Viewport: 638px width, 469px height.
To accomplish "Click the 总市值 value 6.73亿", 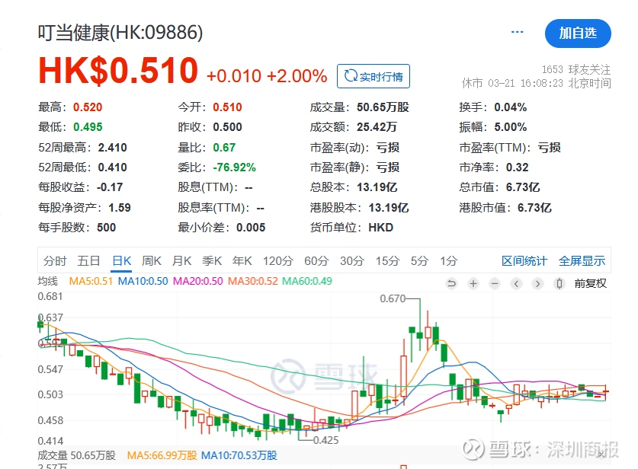I will click(523, 187).
